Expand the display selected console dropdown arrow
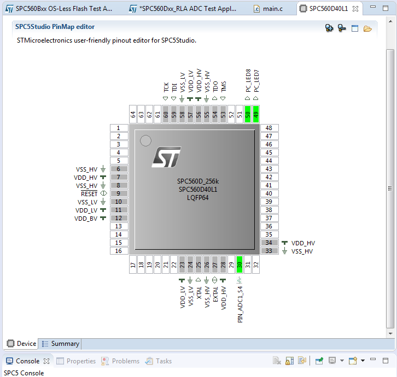Image resolution: width=397 pixels, height=377 pixels. click(342, 361)
